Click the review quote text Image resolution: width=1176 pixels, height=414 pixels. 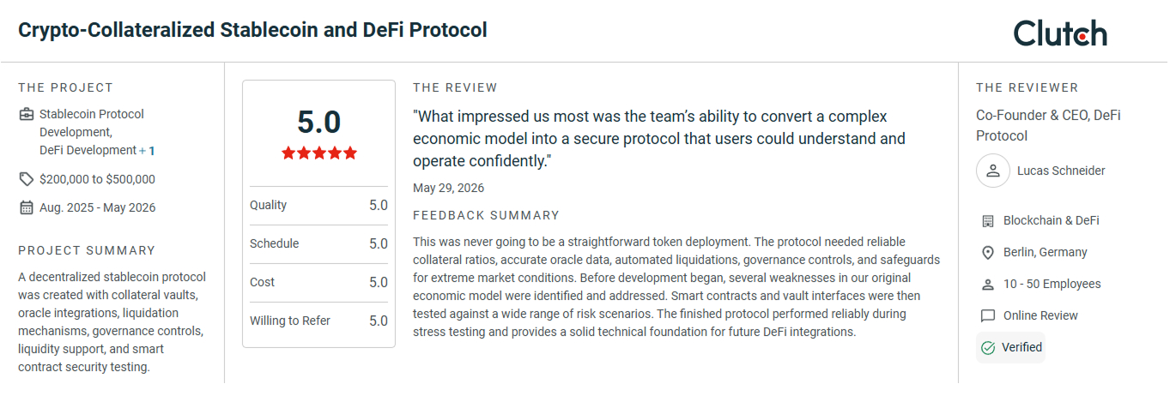[x=659, y=138]
